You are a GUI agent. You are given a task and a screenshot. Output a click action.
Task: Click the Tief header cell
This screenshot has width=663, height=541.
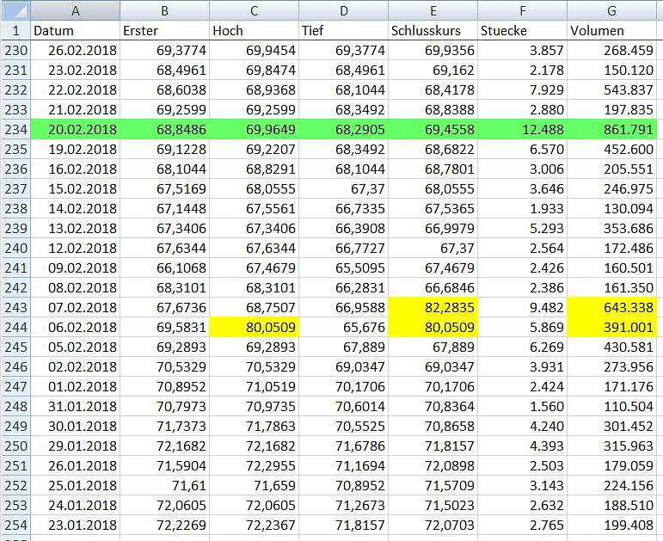point(344,30)
